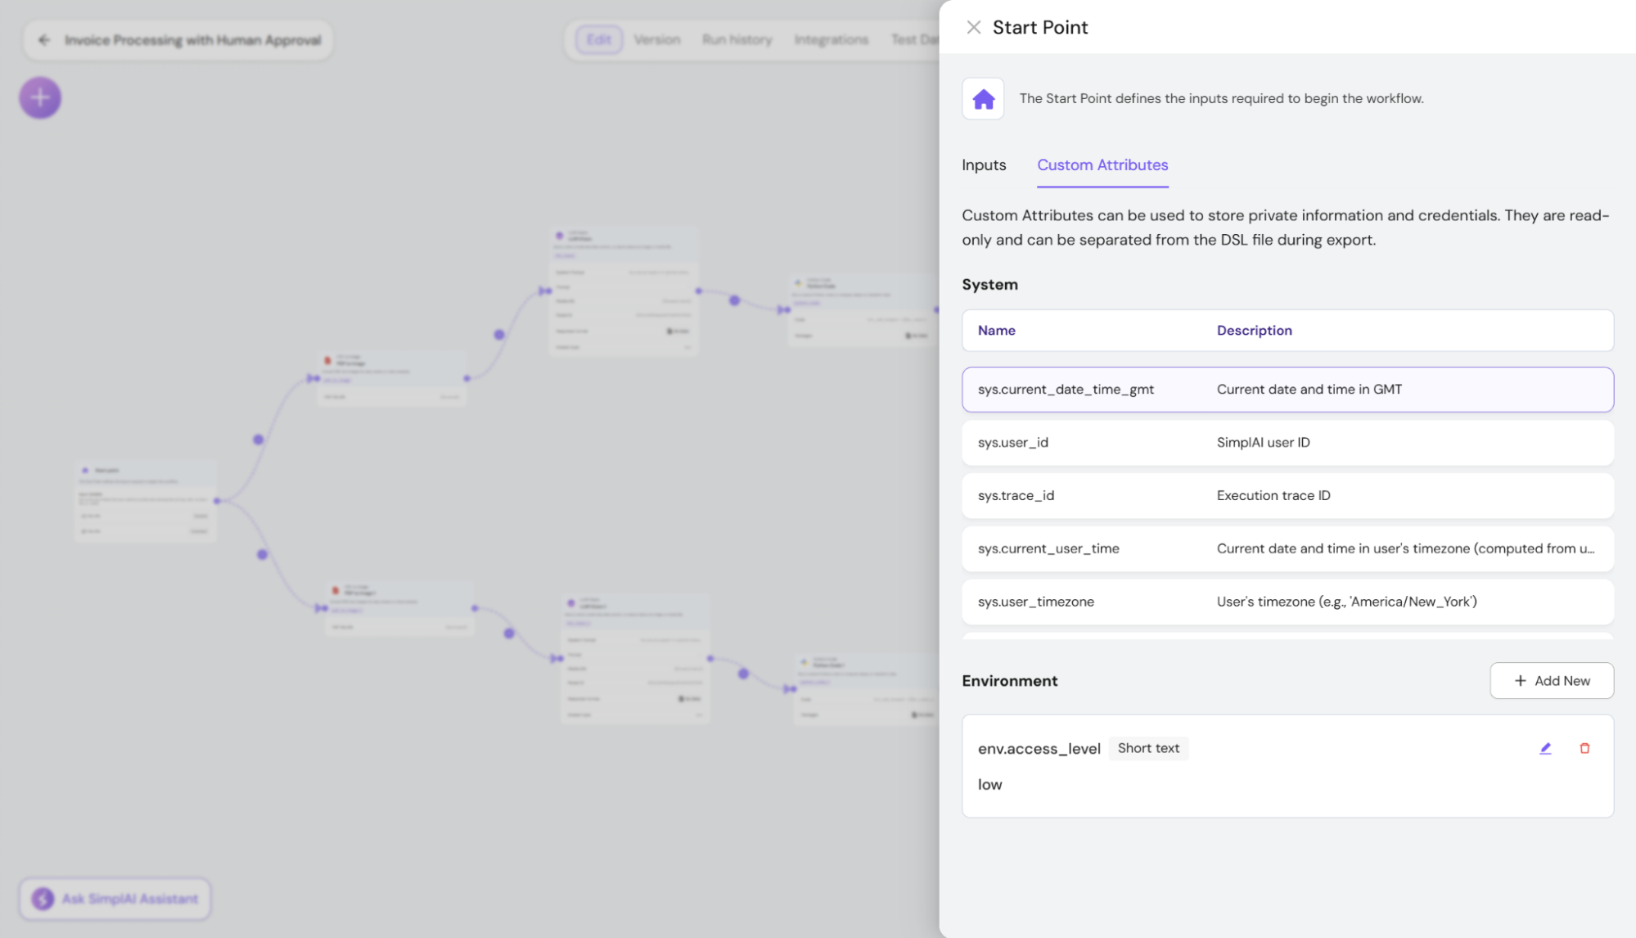Close the Start Point panel
Image resolution: width=1636 pixels, height=938 pixels.
point(973,27)
